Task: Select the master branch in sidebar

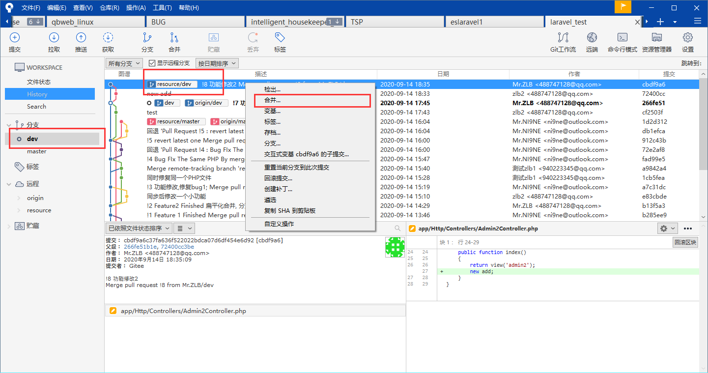Action: click(37, 151)
